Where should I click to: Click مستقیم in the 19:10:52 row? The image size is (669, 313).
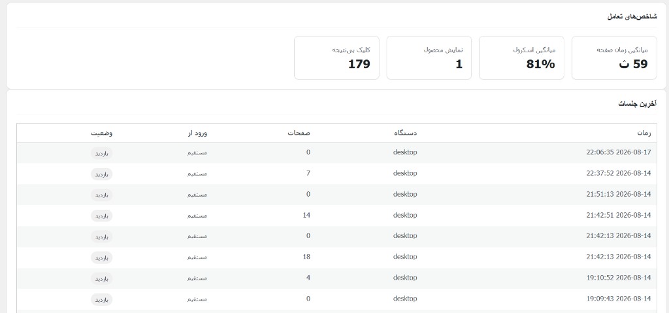197,278
